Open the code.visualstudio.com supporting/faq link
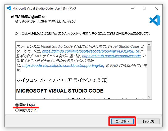 [x=63, y=65]
